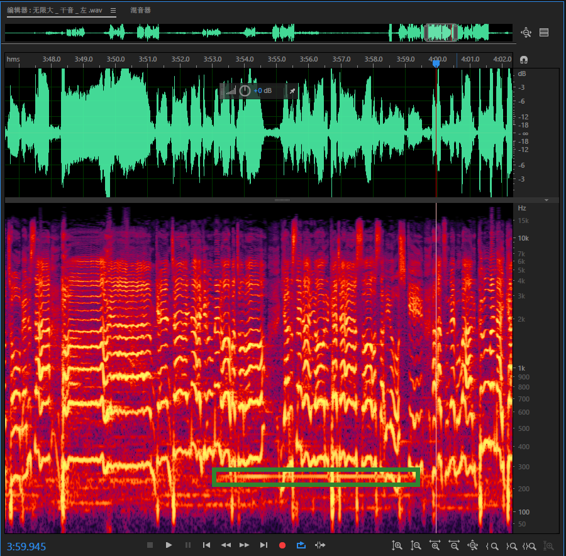The height and width of the screenshot is (556, 566).
Task: Zoom in on time axis
Action: pos(435,546)
